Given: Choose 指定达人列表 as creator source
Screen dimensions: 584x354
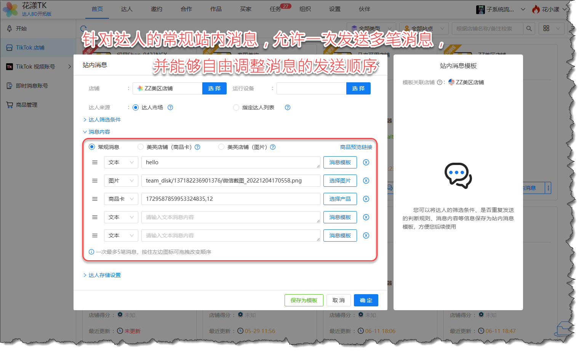Looking at the screenshot, I should tap(236, 107).
